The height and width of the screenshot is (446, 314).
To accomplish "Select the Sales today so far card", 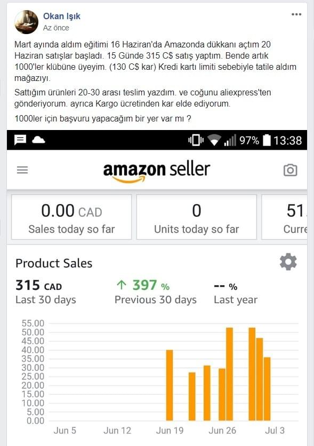I will tap(71, 217).
